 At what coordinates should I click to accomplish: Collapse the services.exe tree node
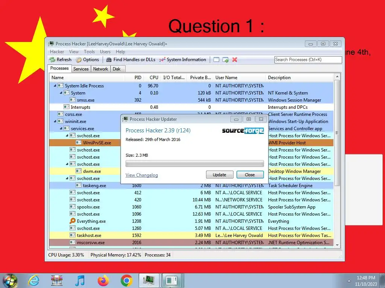coord(61,128)
